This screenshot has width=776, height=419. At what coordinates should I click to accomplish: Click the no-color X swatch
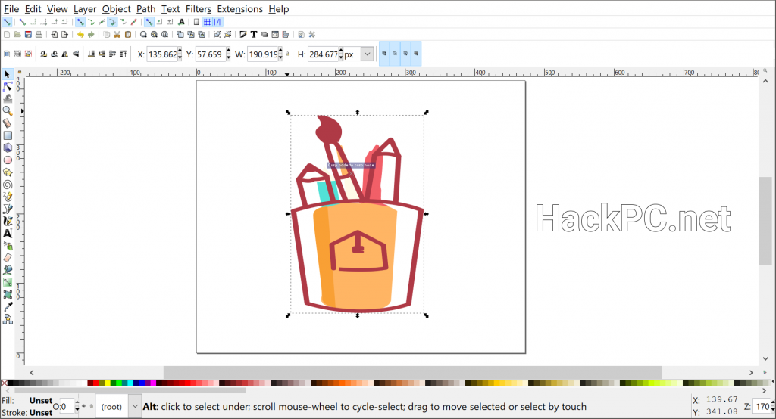pyautogui.click(x=5, y=383)
